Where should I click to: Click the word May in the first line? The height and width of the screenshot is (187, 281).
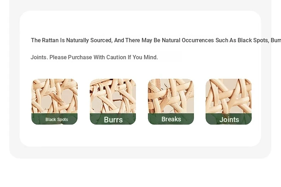point(147,40)
